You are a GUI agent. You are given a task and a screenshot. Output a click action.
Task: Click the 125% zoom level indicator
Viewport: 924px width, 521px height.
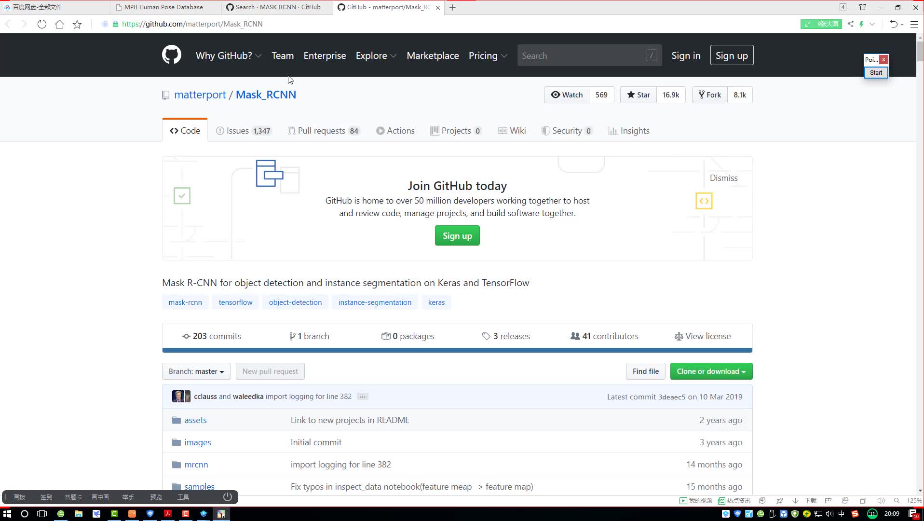[x=914, y=500]
